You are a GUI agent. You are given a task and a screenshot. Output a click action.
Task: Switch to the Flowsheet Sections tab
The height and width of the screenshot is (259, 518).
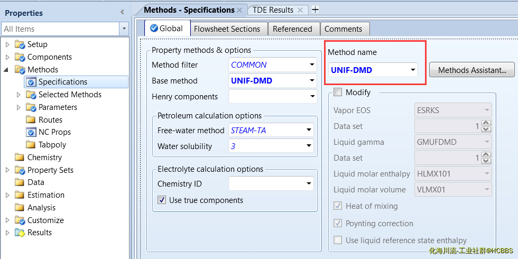227,29
